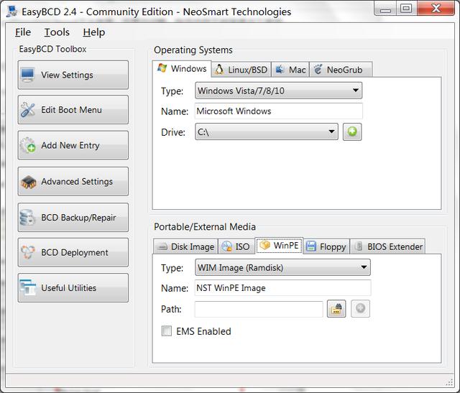
Task: Go to Add New Entry
Action: coord(73,145)
